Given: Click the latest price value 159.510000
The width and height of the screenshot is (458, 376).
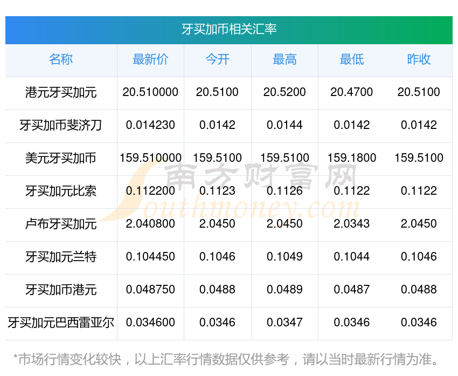Looking at the screenshot, I should click(x=150, y=158).
